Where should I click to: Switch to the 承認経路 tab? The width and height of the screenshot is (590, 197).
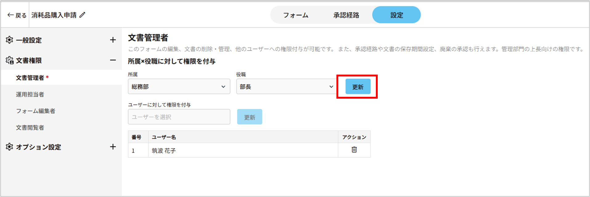click(x=346, y=15)
